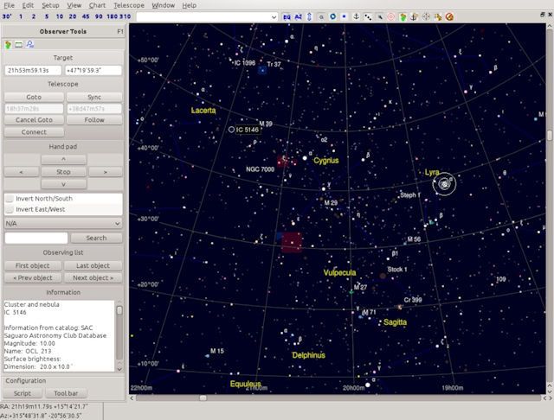Click the hand pad left arrow button
Image resolution: width=554 pixels, height=420 pixels.
coord(22,172)
